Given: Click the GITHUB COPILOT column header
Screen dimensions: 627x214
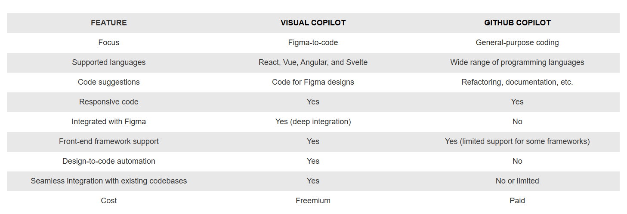Looking at the screenshot, I should click(517, 23).
